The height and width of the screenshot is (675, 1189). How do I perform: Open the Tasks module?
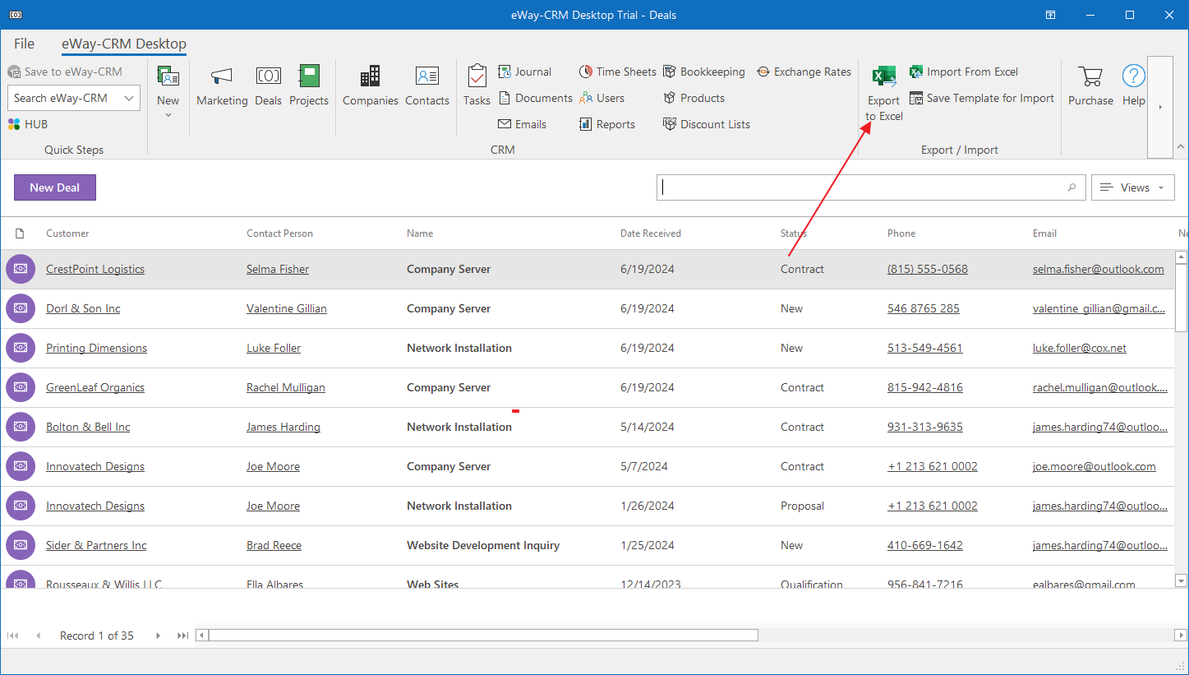(477, 86)
